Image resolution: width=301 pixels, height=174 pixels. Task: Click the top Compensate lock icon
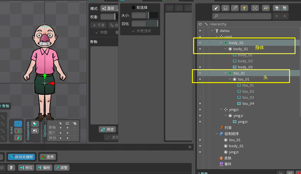point(35,124)
